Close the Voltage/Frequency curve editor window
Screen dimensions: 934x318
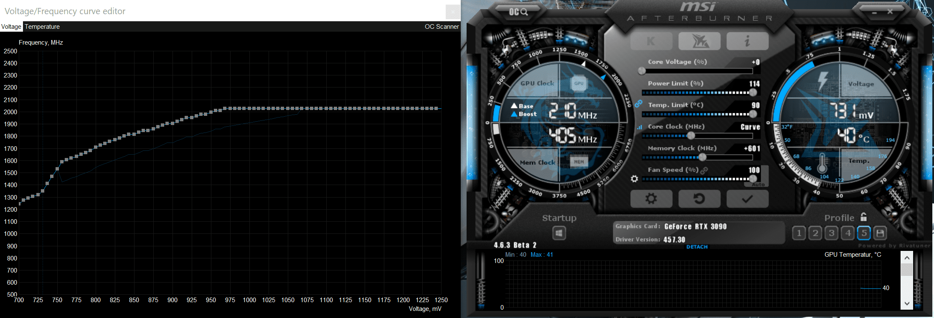click(453, 12)
